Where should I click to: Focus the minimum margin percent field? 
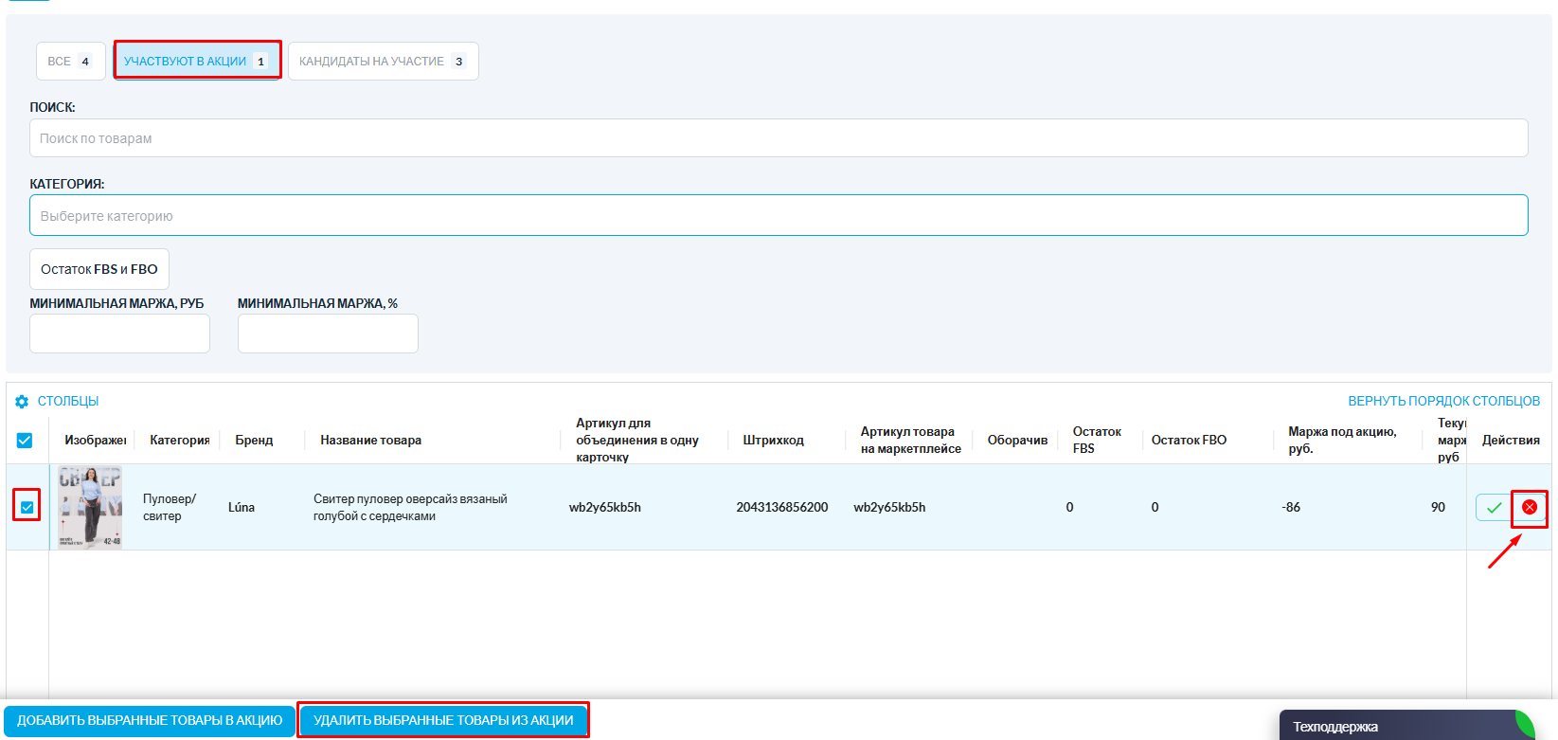[x=328, y=334]
